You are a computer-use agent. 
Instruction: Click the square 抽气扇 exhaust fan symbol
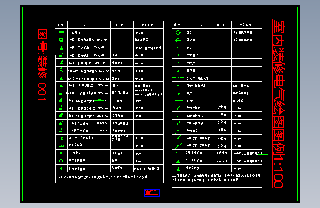(x=178, y=70)
